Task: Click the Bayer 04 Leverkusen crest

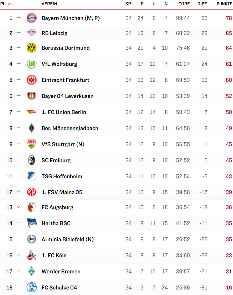Action: [31, 96]
